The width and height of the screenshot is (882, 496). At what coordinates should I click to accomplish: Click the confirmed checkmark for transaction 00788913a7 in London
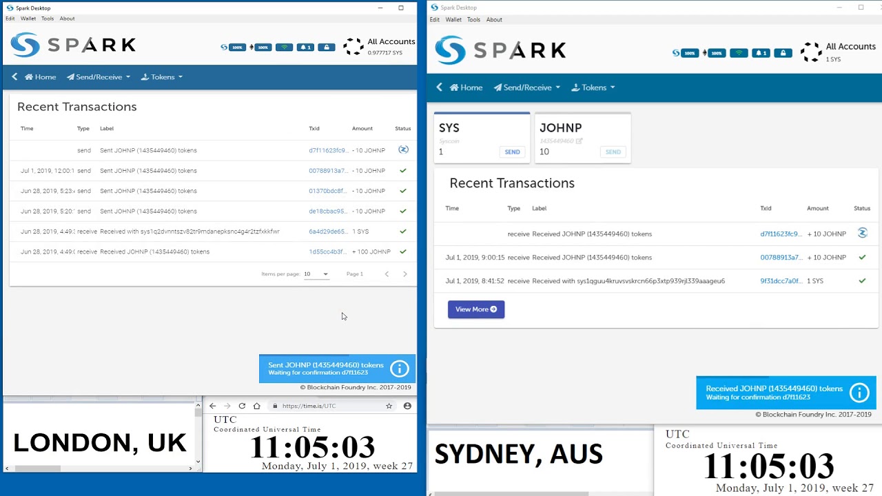coord(403,170)
